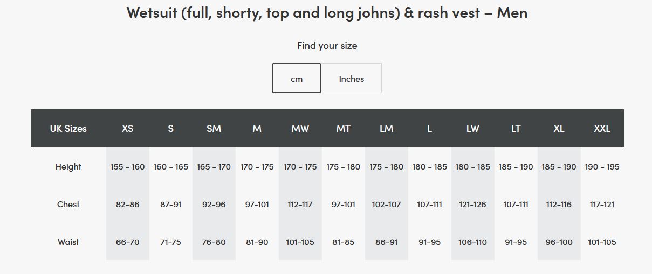
Task: Select the XXL size column header
Action: click(x=602, y=129)
